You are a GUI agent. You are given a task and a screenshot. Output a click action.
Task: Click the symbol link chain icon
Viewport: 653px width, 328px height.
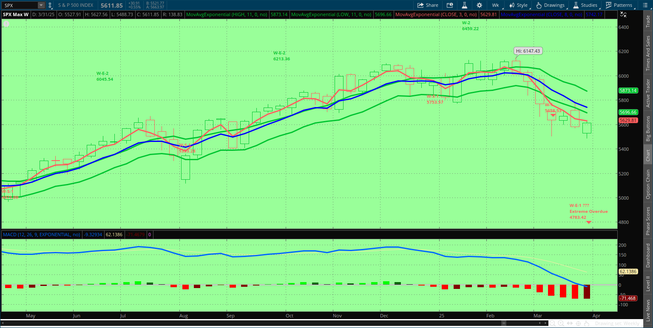[50, 5]
